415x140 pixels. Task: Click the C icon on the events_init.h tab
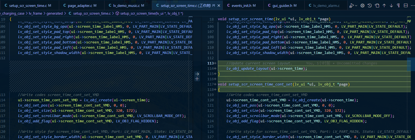pyautogui.click(x=229, y=6)
